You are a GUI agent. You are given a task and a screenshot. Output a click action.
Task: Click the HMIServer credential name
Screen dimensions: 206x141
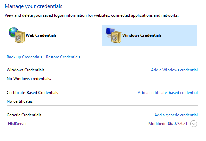[17, 124]
